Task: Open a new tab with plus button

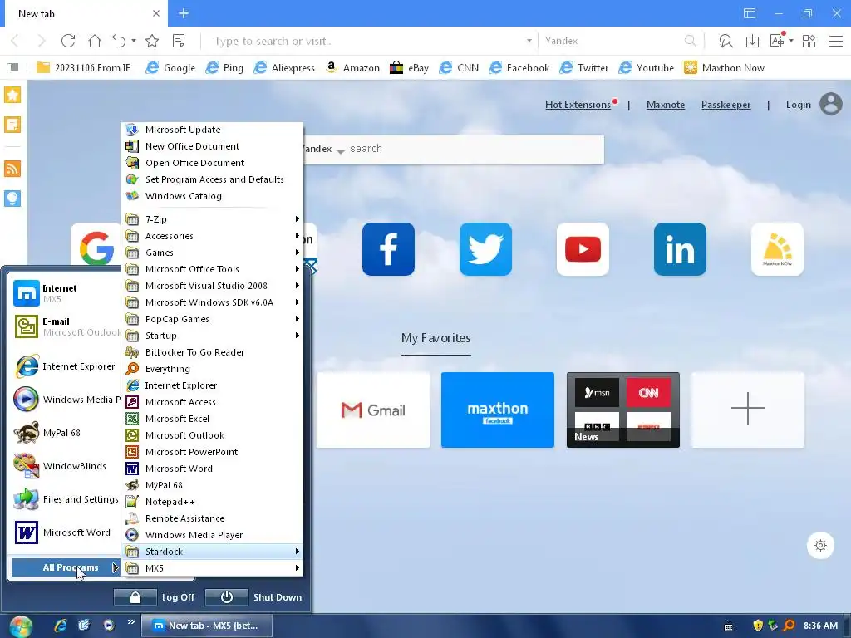Action: click(184, 13)
